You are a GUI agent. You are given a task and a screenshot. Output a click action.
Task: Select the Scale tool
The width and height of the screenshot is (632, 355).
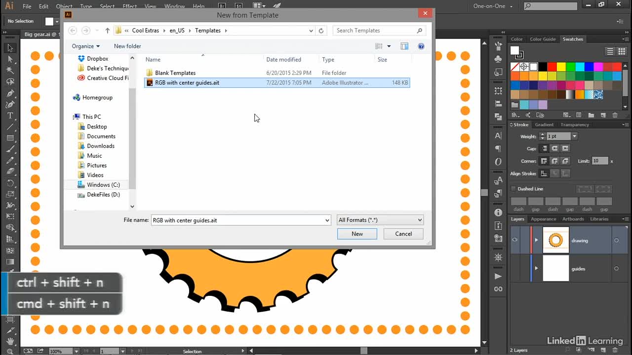point(10,194)
